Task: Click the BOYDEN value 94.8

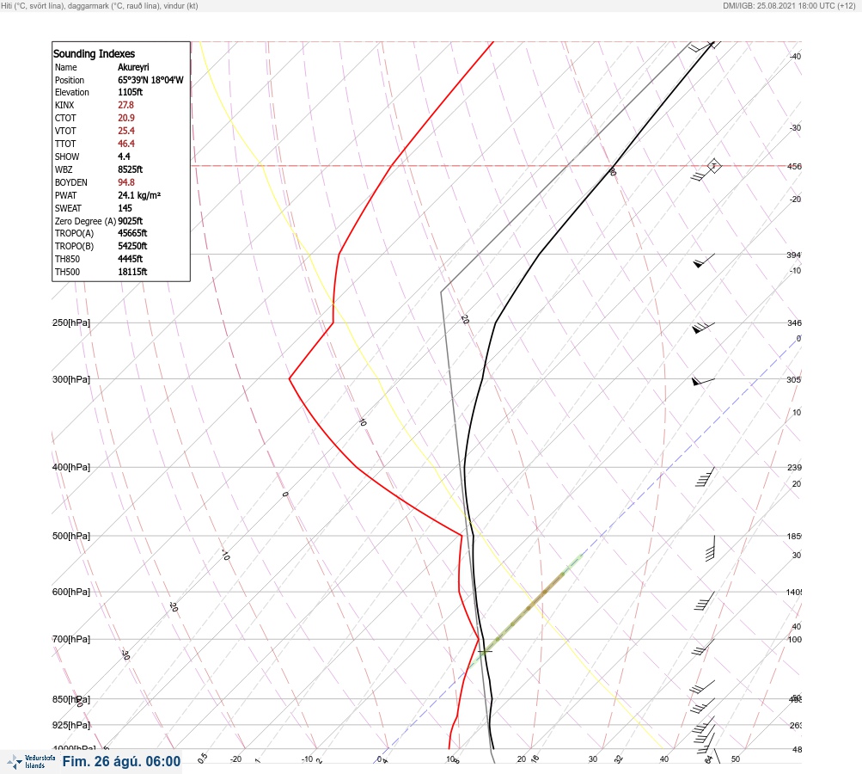Action: coord(125,182)
